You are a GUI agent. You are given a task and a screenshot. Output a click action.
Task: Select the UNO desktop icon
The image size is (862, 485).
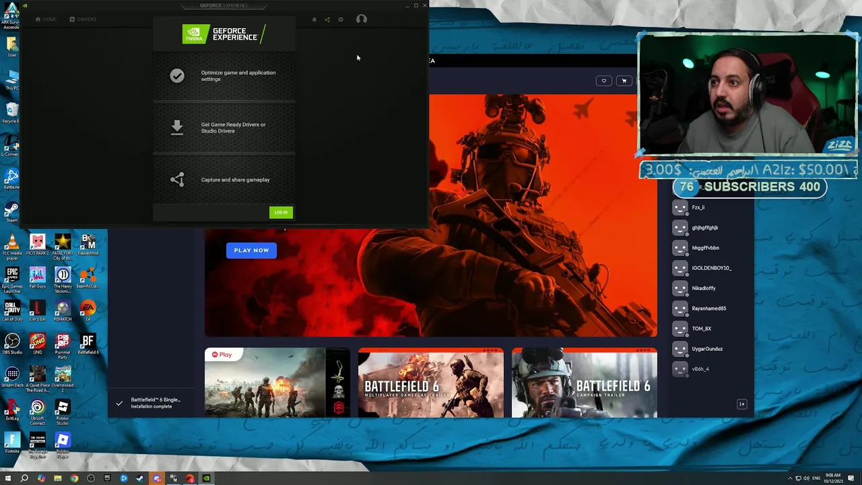37,344
